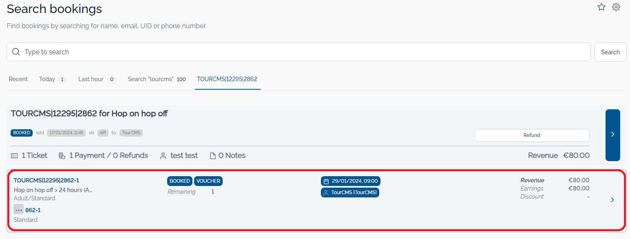Click the document icon beside 0 Notes

pos(212,156)
